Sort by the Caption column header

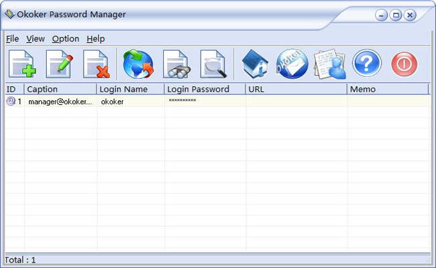[x=60, y=90]
